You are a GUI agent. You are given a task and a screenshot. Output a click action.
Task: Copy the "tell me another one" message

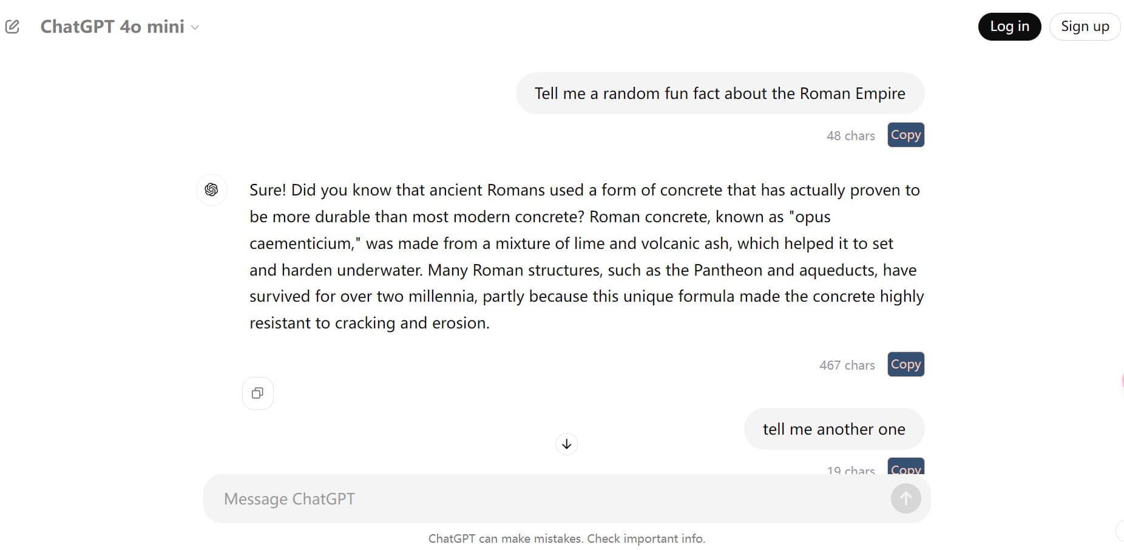point(906,467)
